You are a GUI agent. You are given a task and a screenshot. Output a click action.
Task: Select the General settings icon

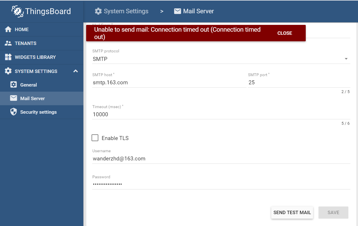(x=13, y=84)
